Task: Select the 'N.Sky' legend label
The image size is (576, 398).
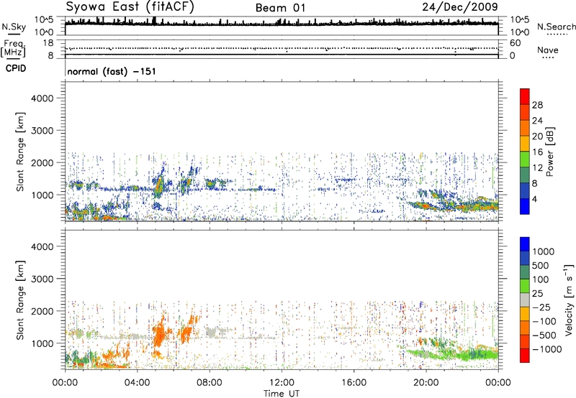Action: [x=14, y=27]
